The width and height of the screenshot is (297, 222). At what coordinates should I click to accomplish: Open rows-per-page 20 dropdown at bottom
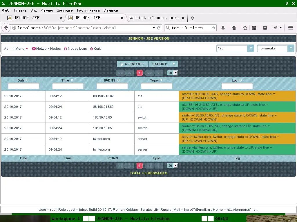click(x=172, y=166)
